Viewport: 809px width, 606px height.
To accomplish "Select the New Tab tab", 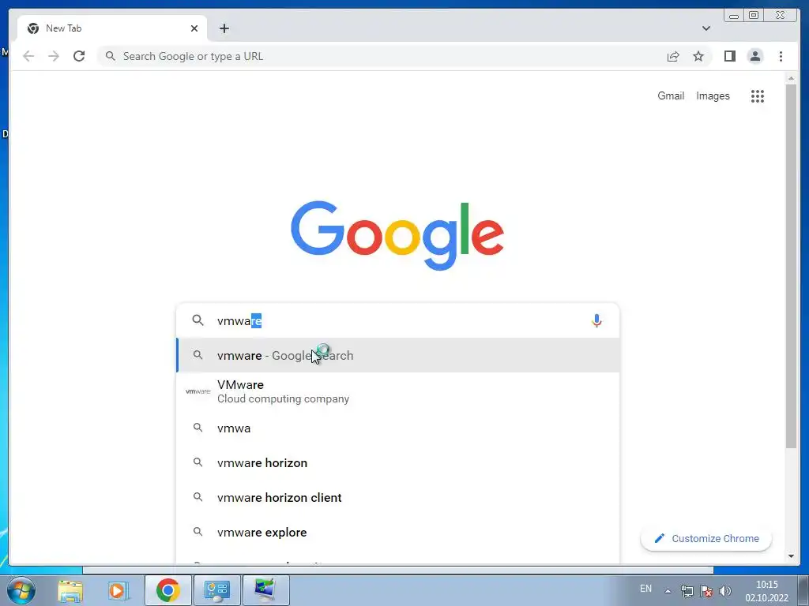I will pos(112,28).
